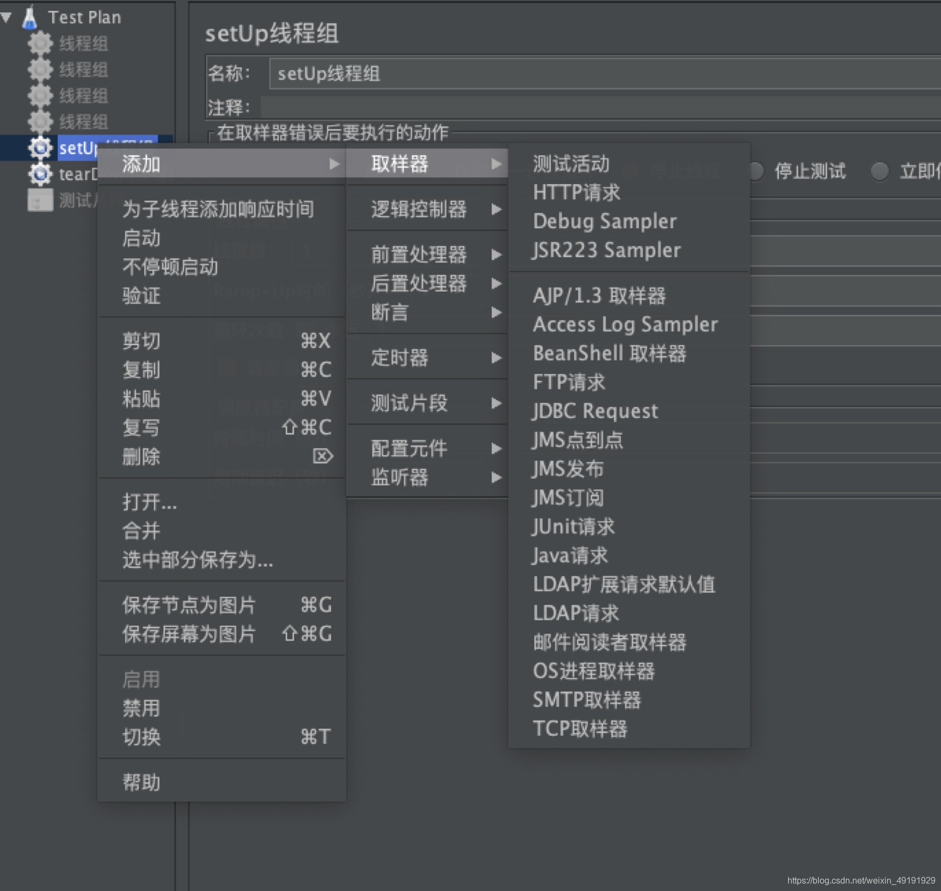Click the disabled 测试片段 node icon in tree

coord(40,200)
